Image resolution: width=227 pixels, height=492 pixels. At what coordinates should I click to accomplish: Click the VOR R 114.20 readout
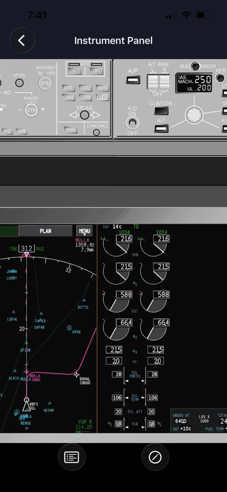click(85, 425)
